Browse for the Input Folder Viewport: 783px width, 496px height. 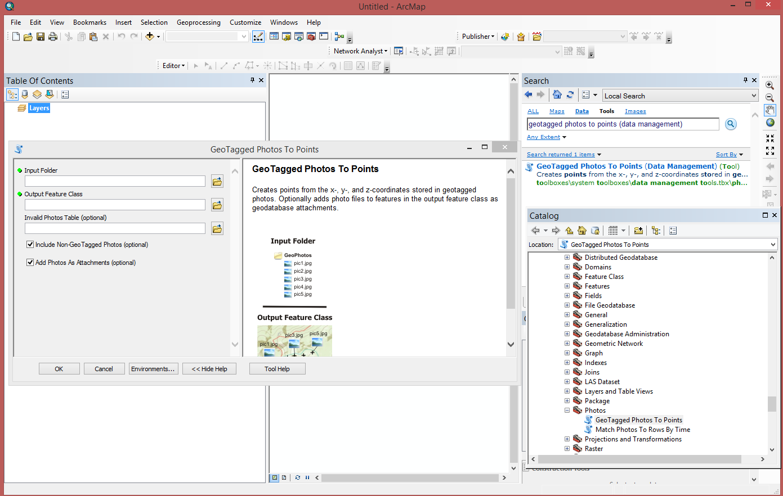(x=217, y=181)
